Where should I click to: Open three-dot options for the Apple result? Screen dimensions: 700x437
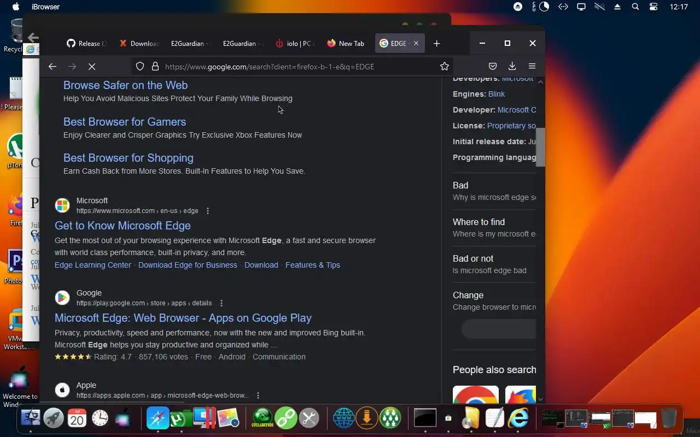coord(258,395)
